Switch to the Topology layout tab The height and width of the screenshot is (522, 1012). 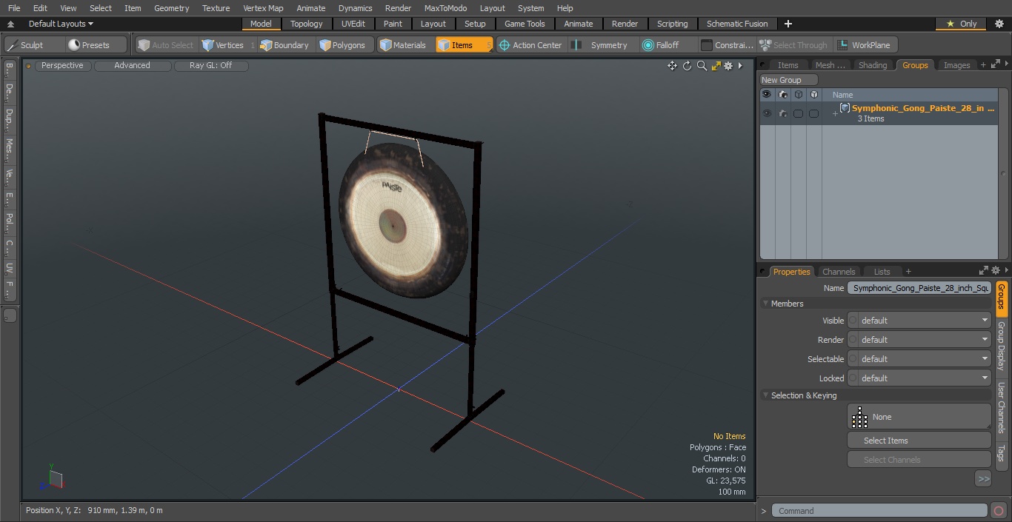click(x=306, y=24)
